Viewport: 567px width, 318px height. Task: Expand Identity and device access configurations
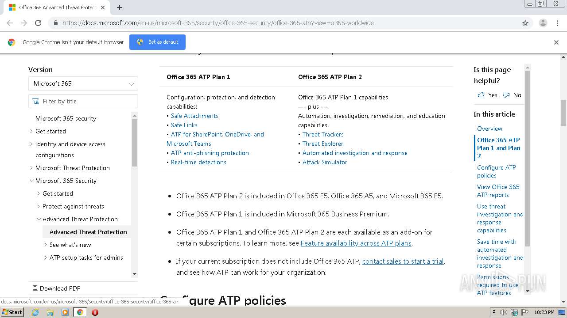(x=31, y=144)
